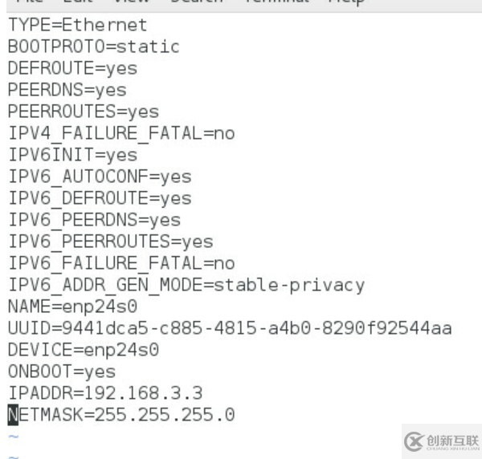Place cursor on the TYPE=Ethernet line
The image size is (482, 459).
pos(78,26)
